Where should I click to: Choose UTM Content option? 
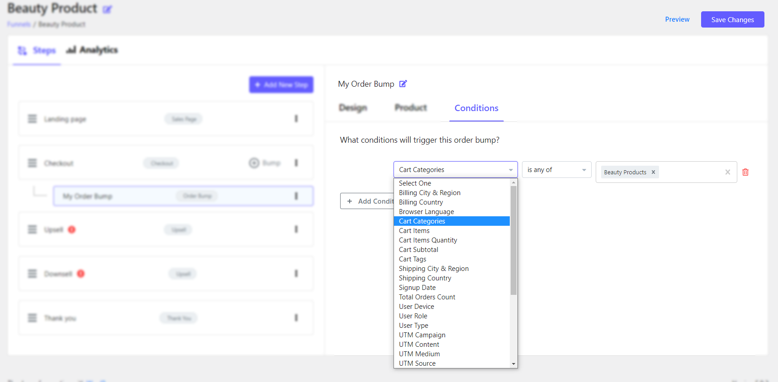(x=452, y=345)
